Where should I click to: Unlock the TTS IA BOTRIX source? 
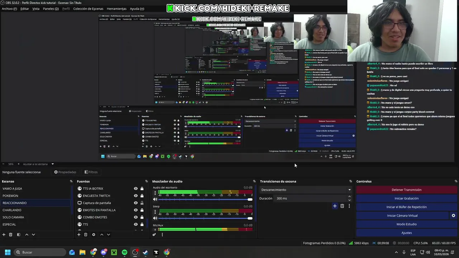[x=142, y=188]
